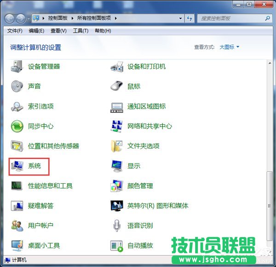
Task: Click the 设备管理器 text link
Action: point(44,67)
